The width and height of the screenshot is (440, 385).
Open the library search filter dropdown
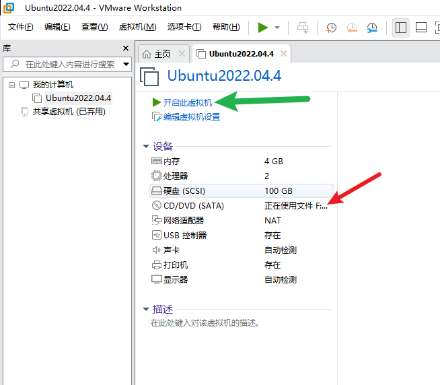(x=126, y=65)
